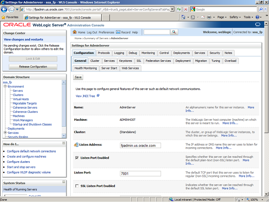
Task: Uncheck the Listen Port Enabled checkbox
Action: coord(76,158)
